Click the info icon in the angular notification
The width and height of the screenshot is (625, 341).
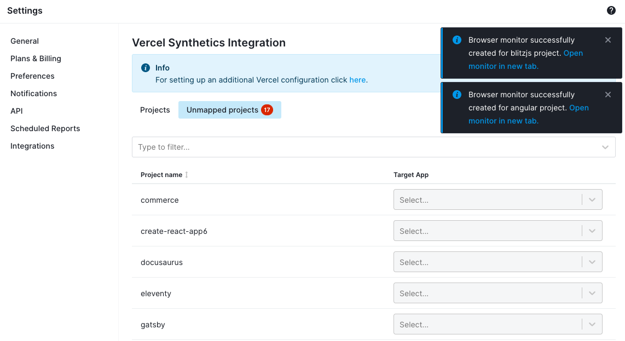click(x=457, y=95)
